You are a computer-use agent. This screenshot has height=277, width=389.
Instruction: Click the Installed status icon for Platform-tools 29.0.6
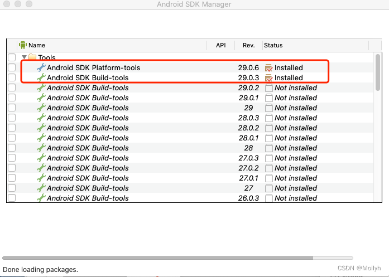pyautogui.click(x=268, y=68)
